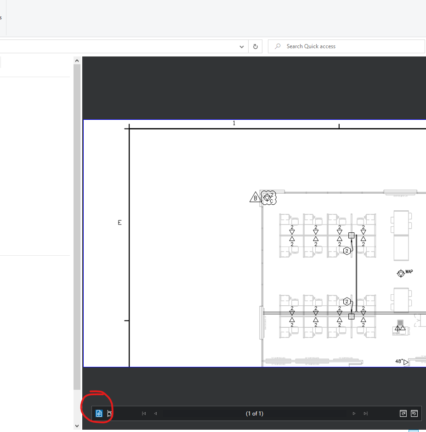This screenshot has width=426, height=432.
Task: Jump to the first page
Action: click(143, 413)
